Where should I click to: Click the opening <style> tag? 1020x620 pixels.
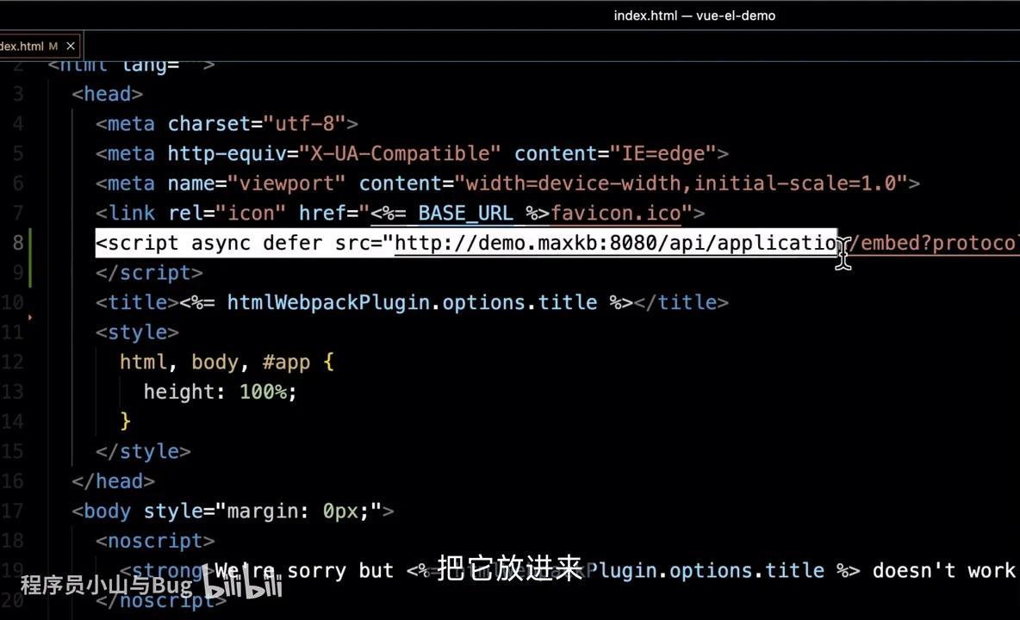[x=137, y=332]
